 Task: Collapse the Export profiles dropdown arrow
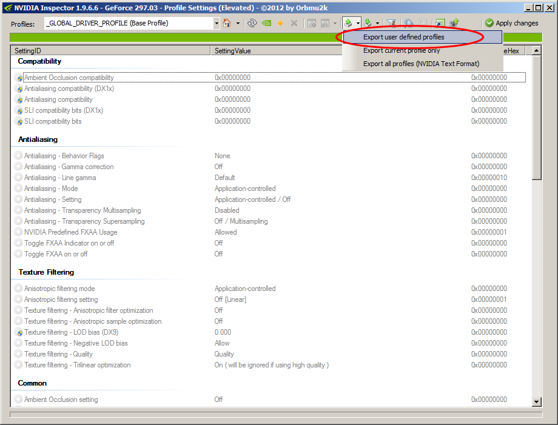click(358, 24)
